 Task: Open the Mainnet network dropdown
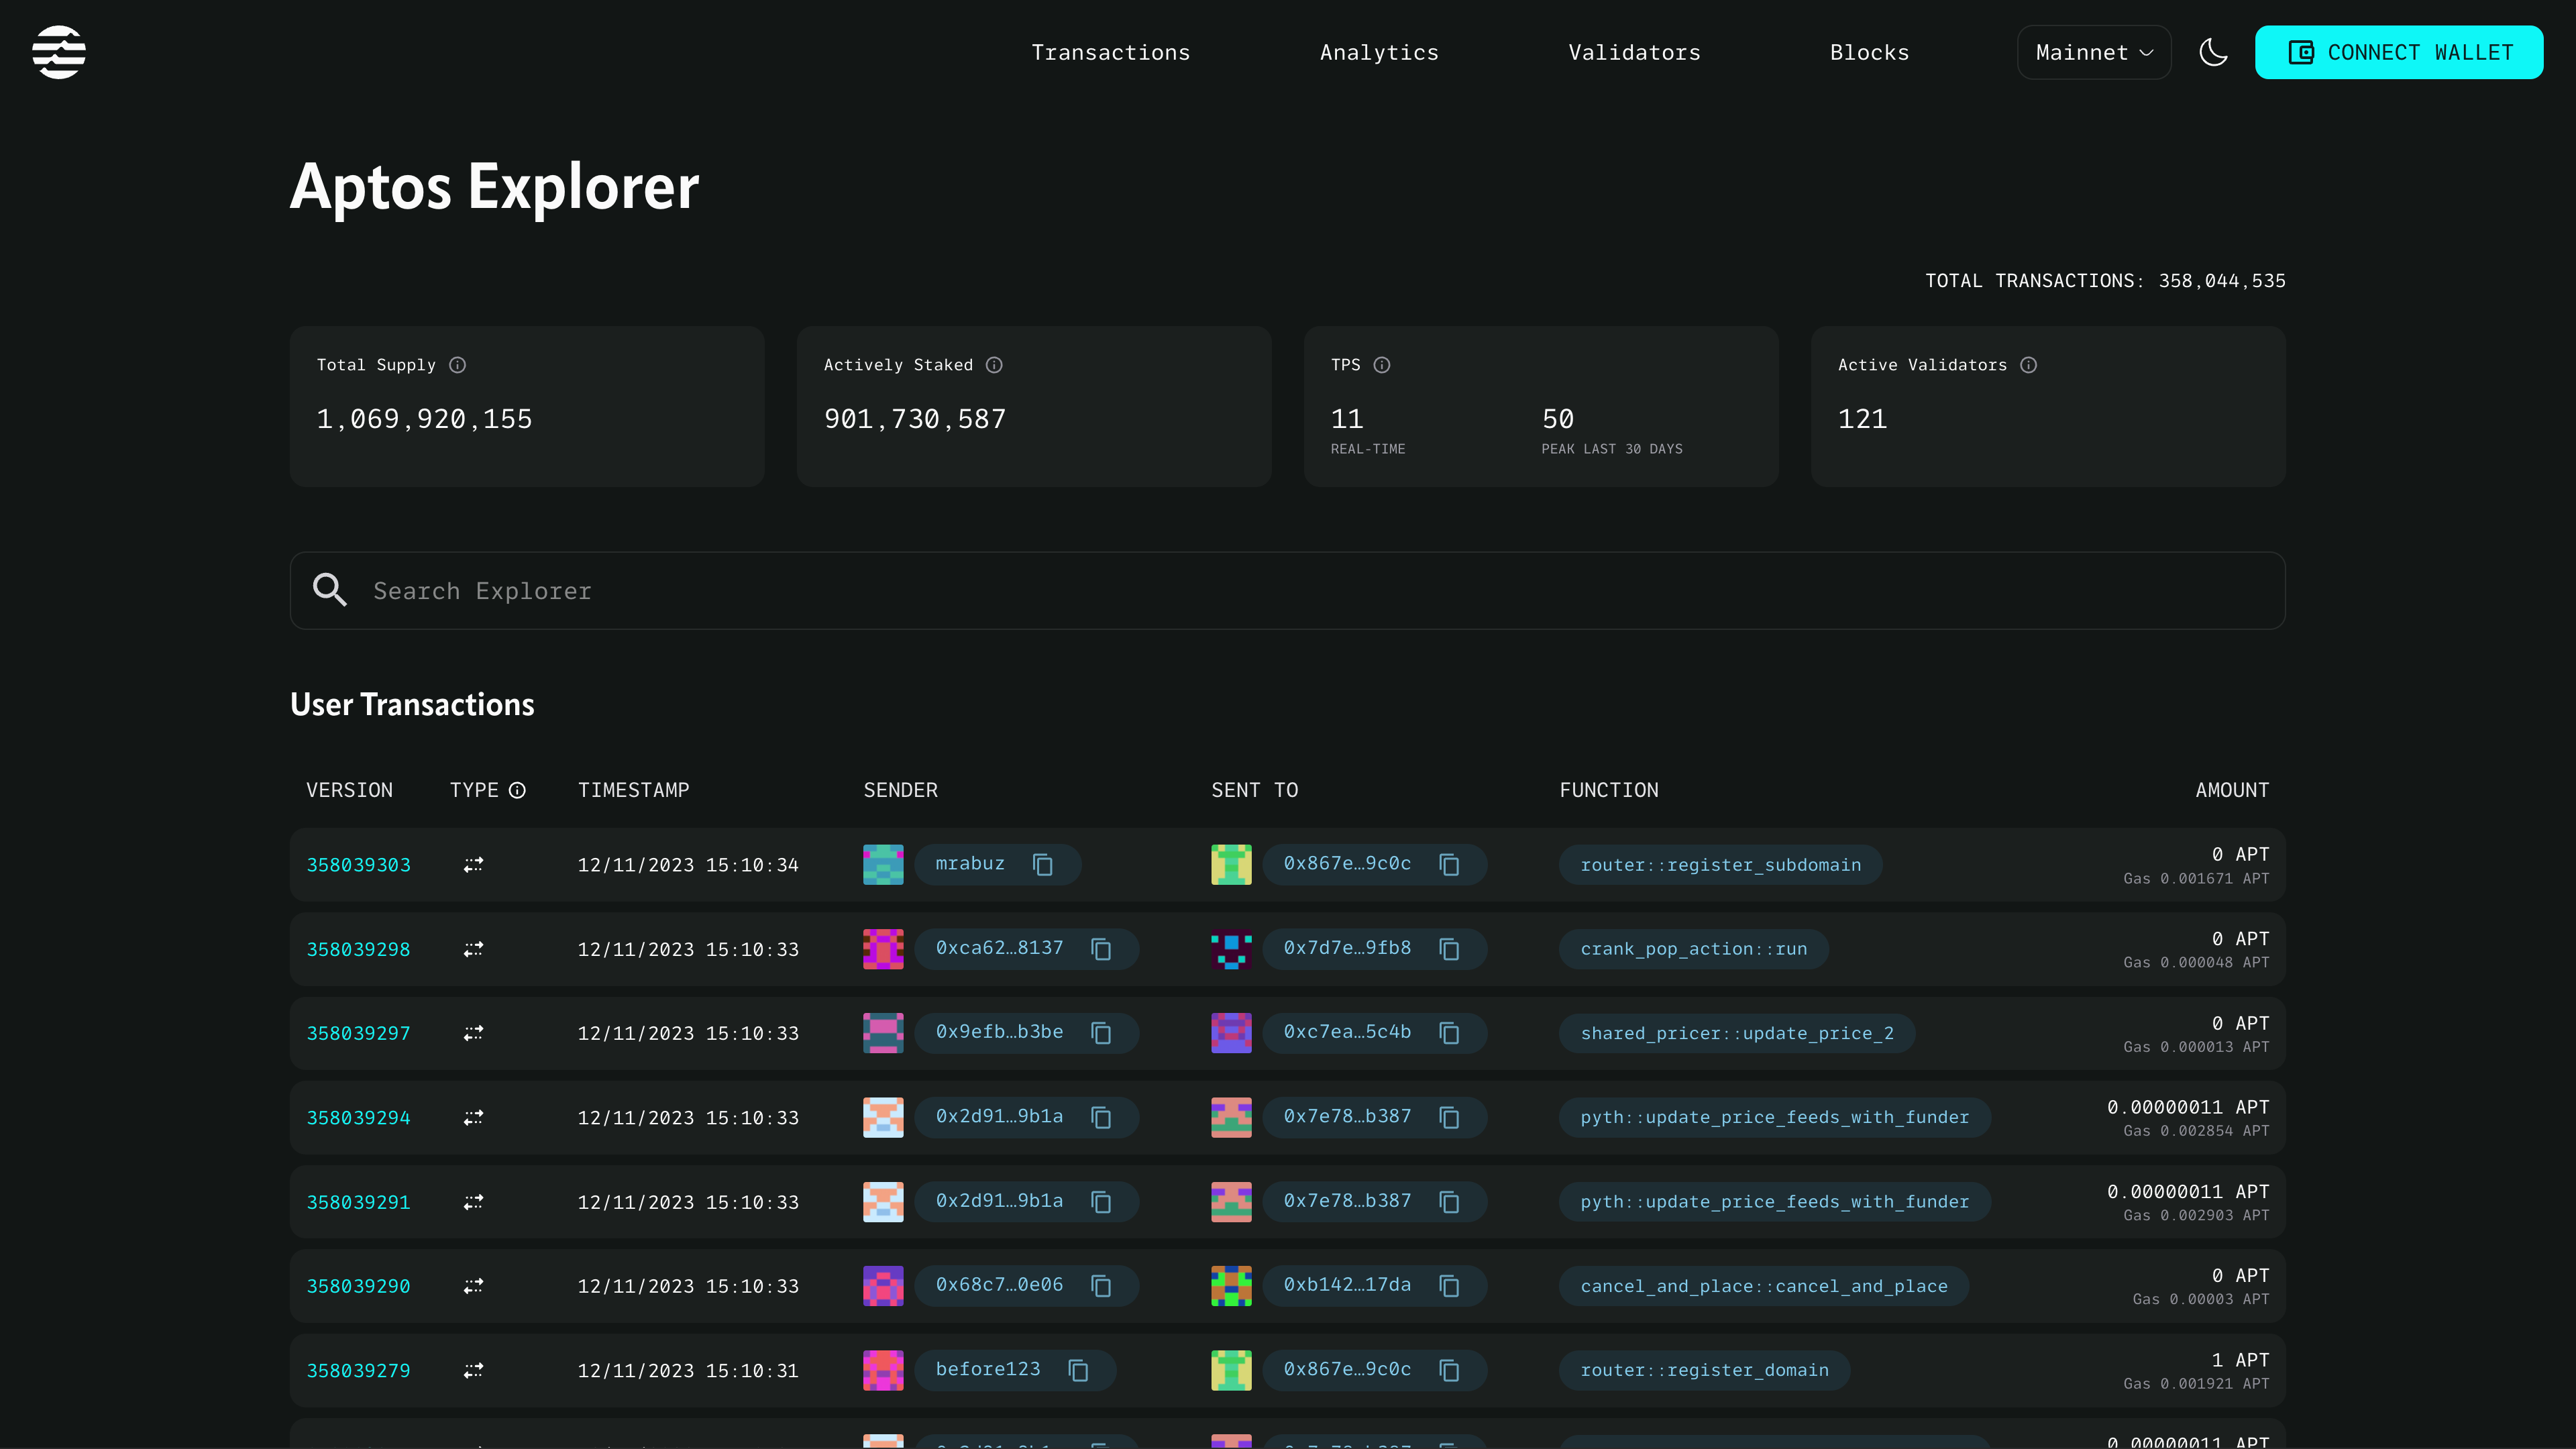(x=2093, y=52)
